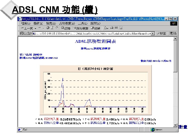Click the Edit toolbar icon after printer
Screen dimensions: 195x135
(116, 28)
